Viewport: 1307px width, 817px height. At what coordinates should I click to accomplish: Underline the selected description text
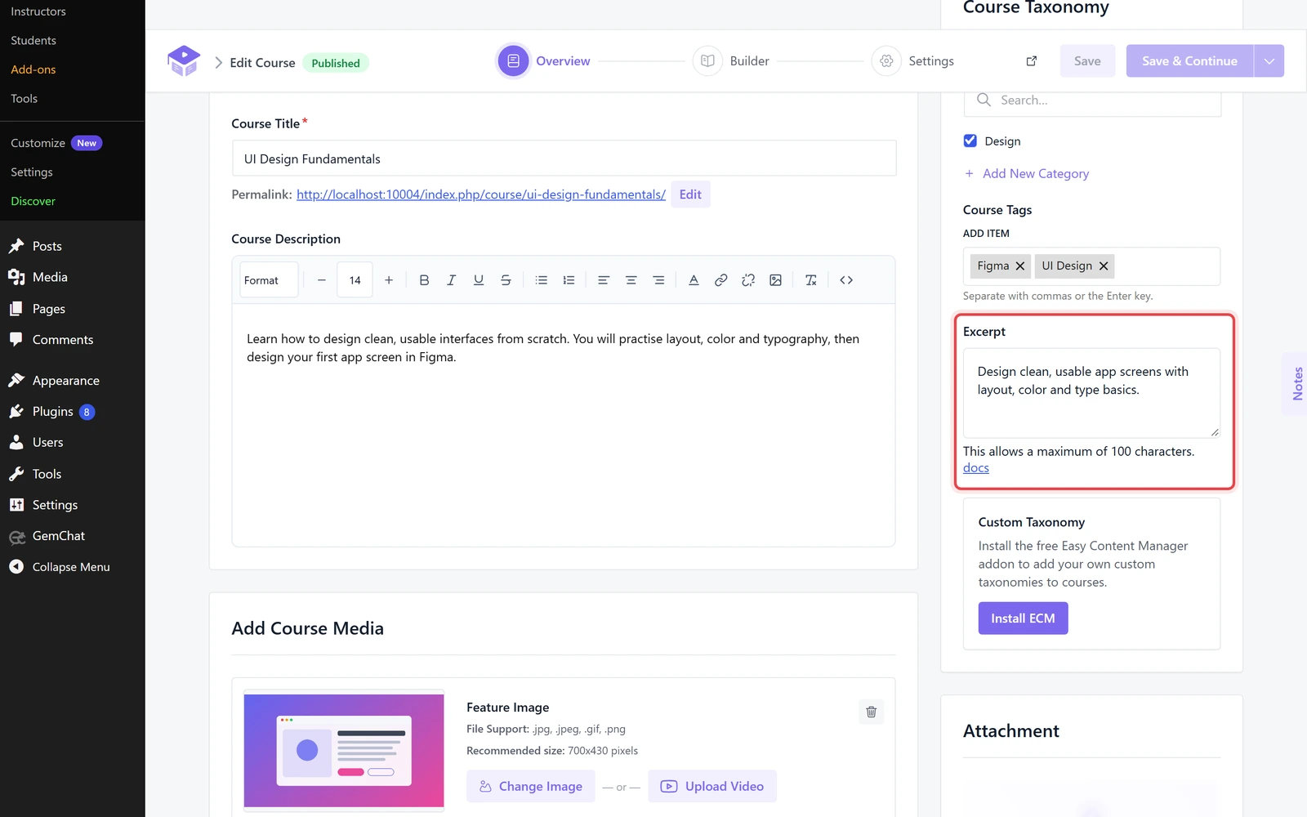(479, 280)
